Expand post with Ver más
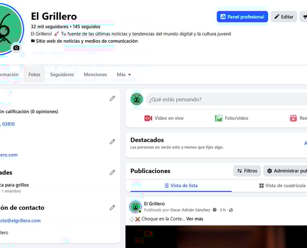The width and height of the screenshot is (307, 248). pos(195,219)
